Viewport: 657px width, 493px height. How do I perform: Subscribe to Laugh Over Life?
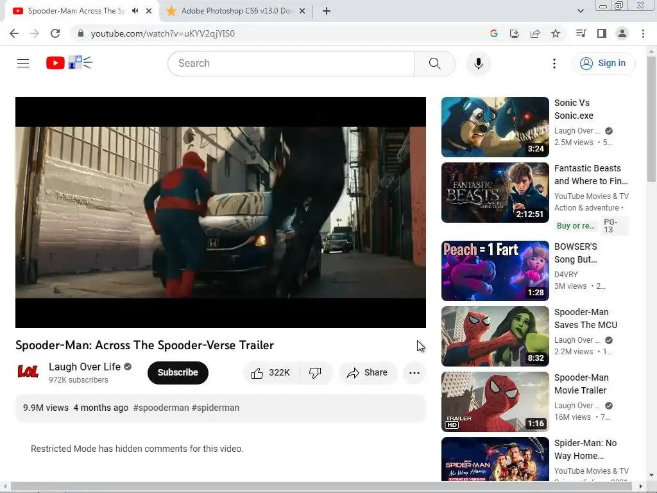178,373
